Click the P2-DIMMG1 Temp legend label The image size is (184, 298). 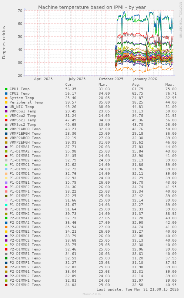25,272
